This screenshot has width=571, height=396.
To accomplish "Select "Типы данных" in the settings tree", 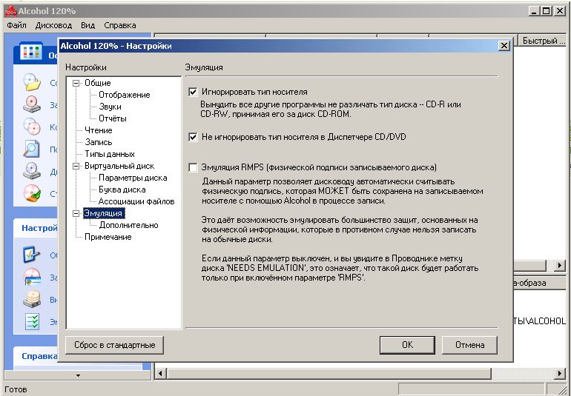I will click(110, 154).
